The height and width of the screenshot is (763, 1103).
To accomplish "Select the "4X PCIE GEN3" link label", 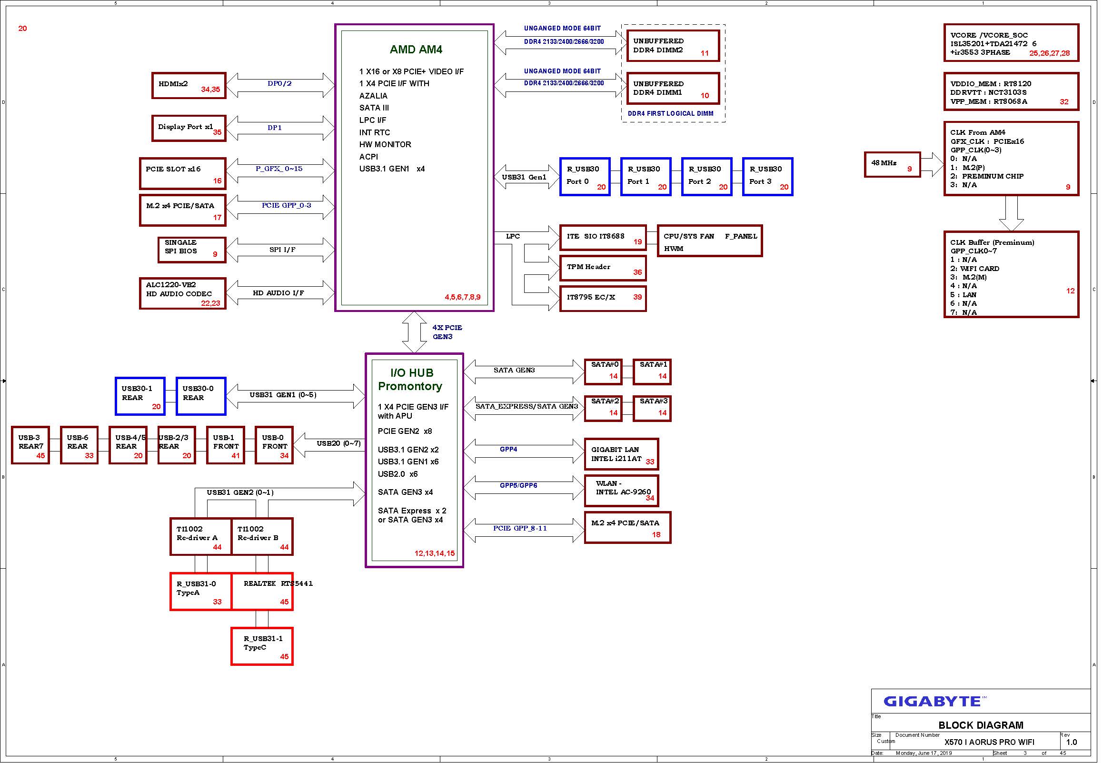I will tap(448, 333).
